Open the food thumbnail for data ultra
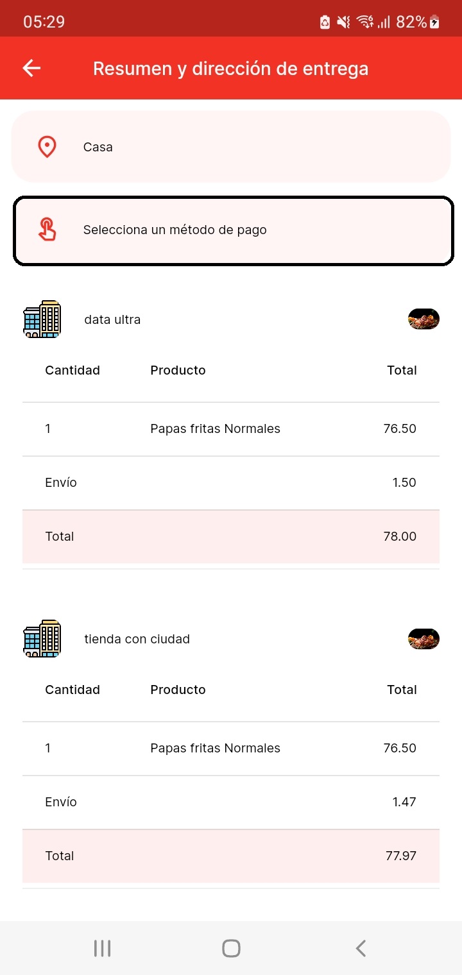 tap(424, 319)
